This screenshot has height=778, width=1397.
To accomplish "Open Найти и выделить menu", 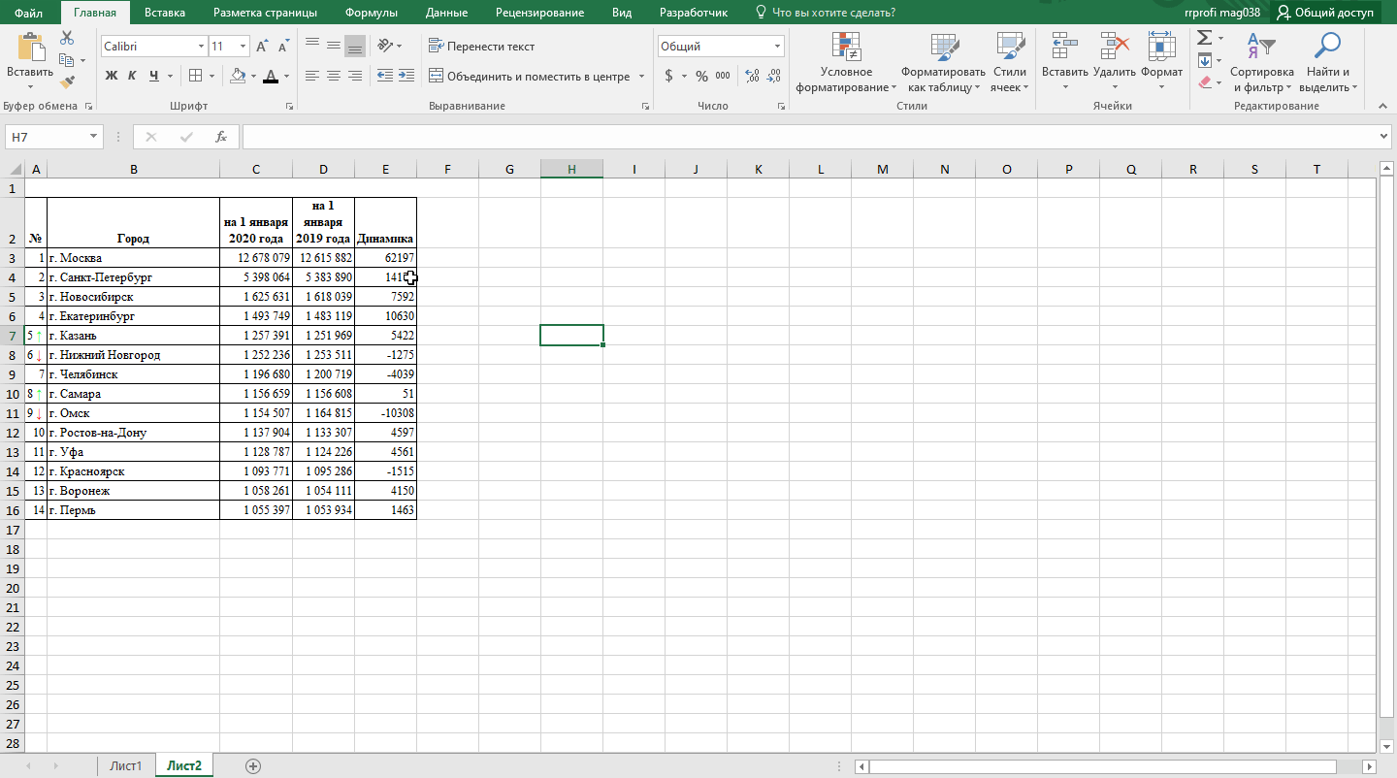I will (1327, 63).
